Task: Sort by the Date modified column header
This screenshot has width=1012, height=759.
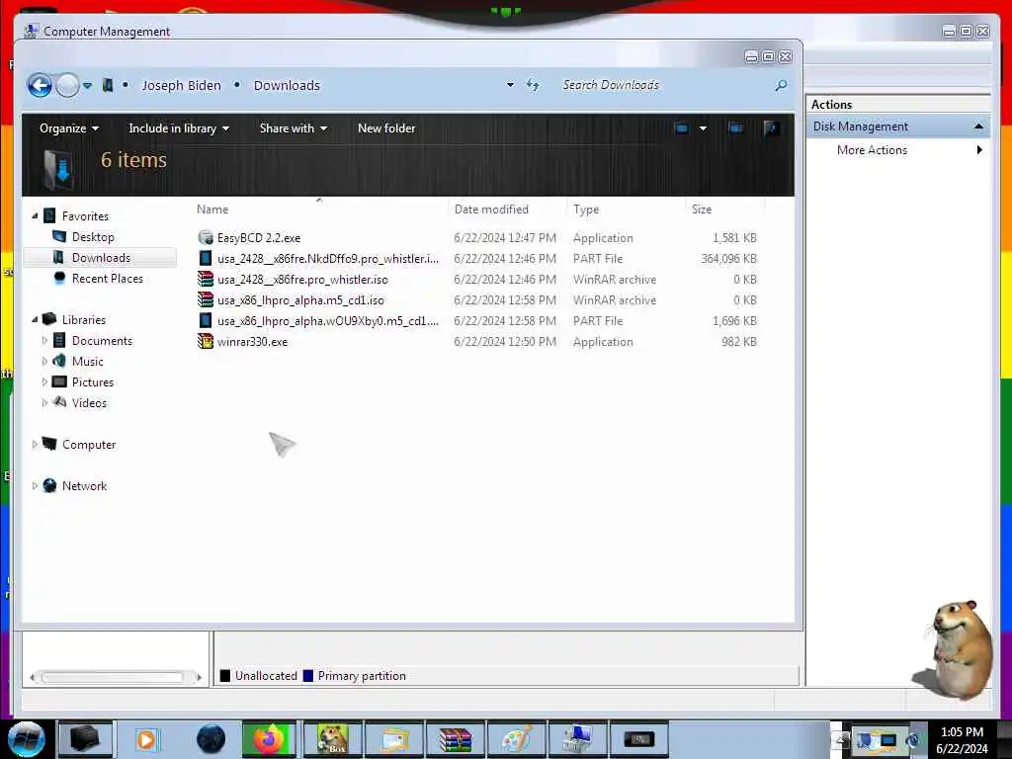Action: tap(491, 210)
